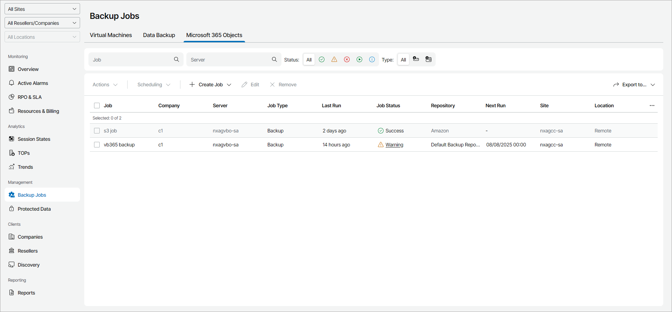Click the Discovery icon
672x312 pixels.
[12, 264]
